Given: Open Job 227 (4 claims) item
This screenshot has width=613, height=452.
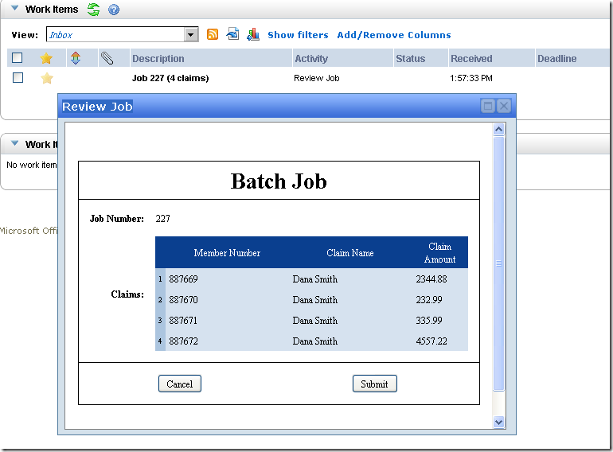Looking at the screenshot, I should point(170,78).
